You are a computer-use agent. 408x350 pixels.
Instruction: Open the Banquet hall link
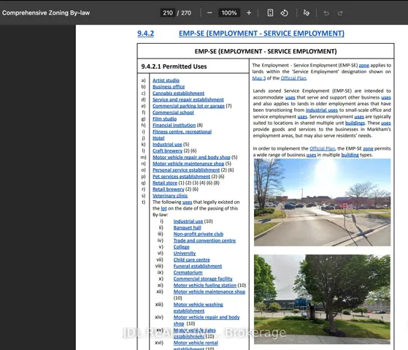coord(187,227)
